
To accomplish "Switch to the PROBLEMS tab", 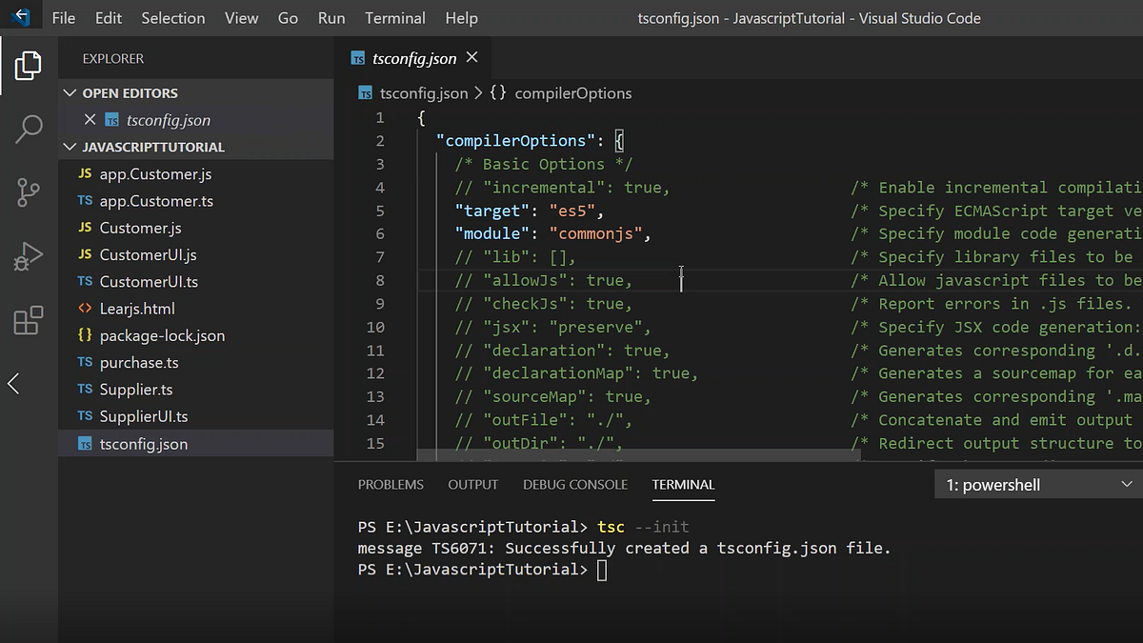I will click(x=391, y=484).
